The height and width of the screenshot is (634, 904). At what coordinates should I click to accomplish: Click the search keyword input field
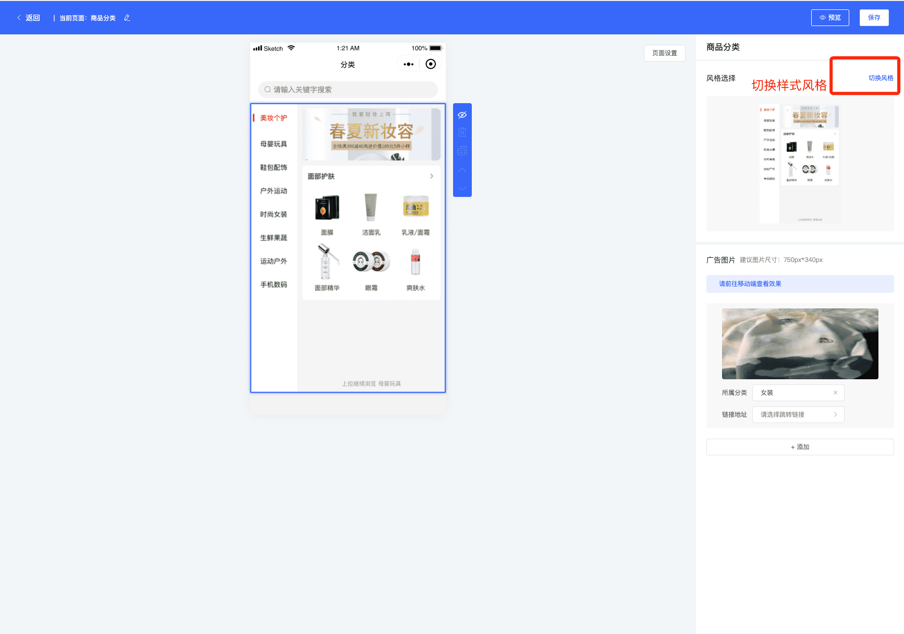click(348, 90)
